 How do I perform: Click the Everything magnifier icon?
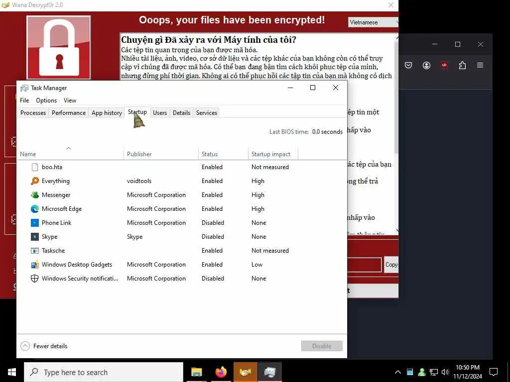[x=35, y=181]
